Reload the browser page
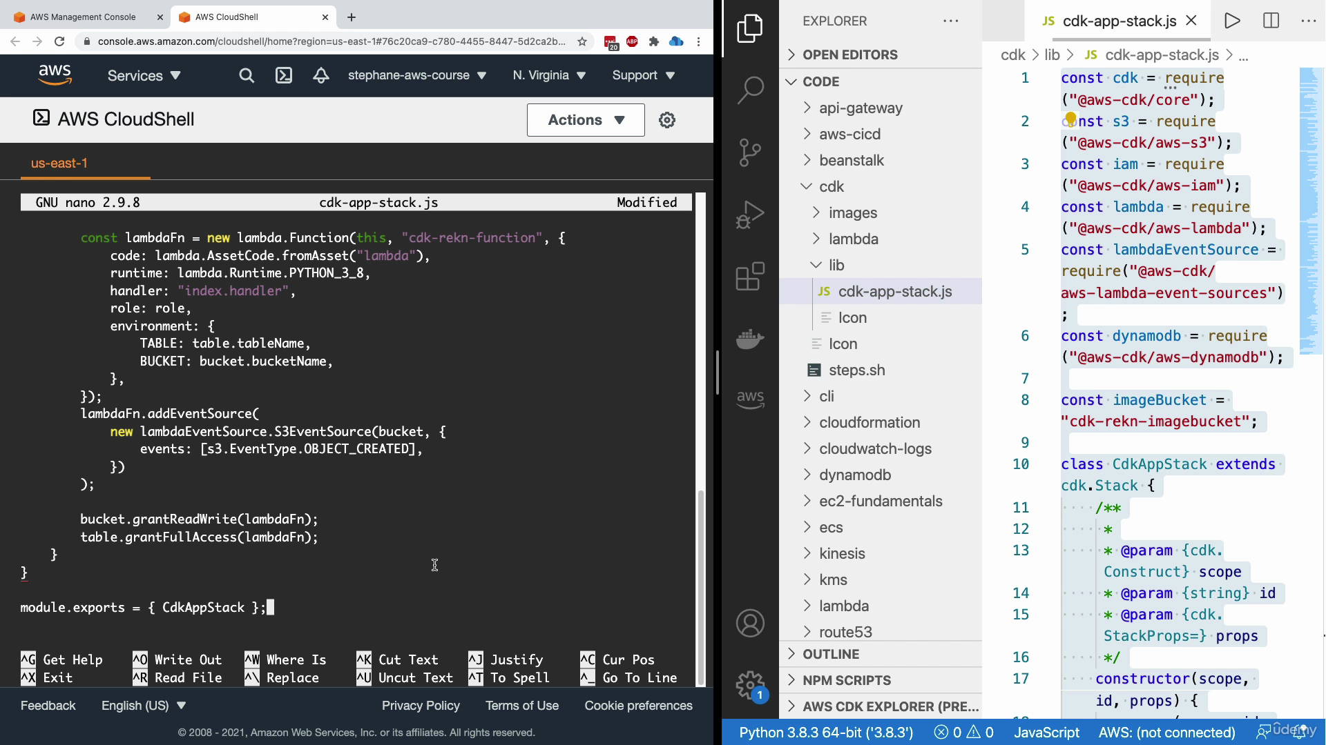 (x=59, y=41)
